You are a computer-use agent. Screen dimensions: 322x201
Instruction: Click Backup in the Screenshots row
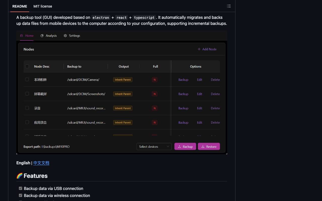[183, 94]
